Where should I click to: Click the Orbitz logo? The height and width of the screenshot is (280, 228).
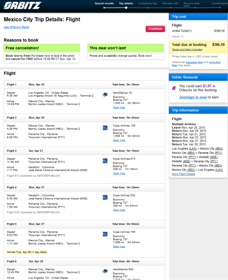tap(22, 6)
